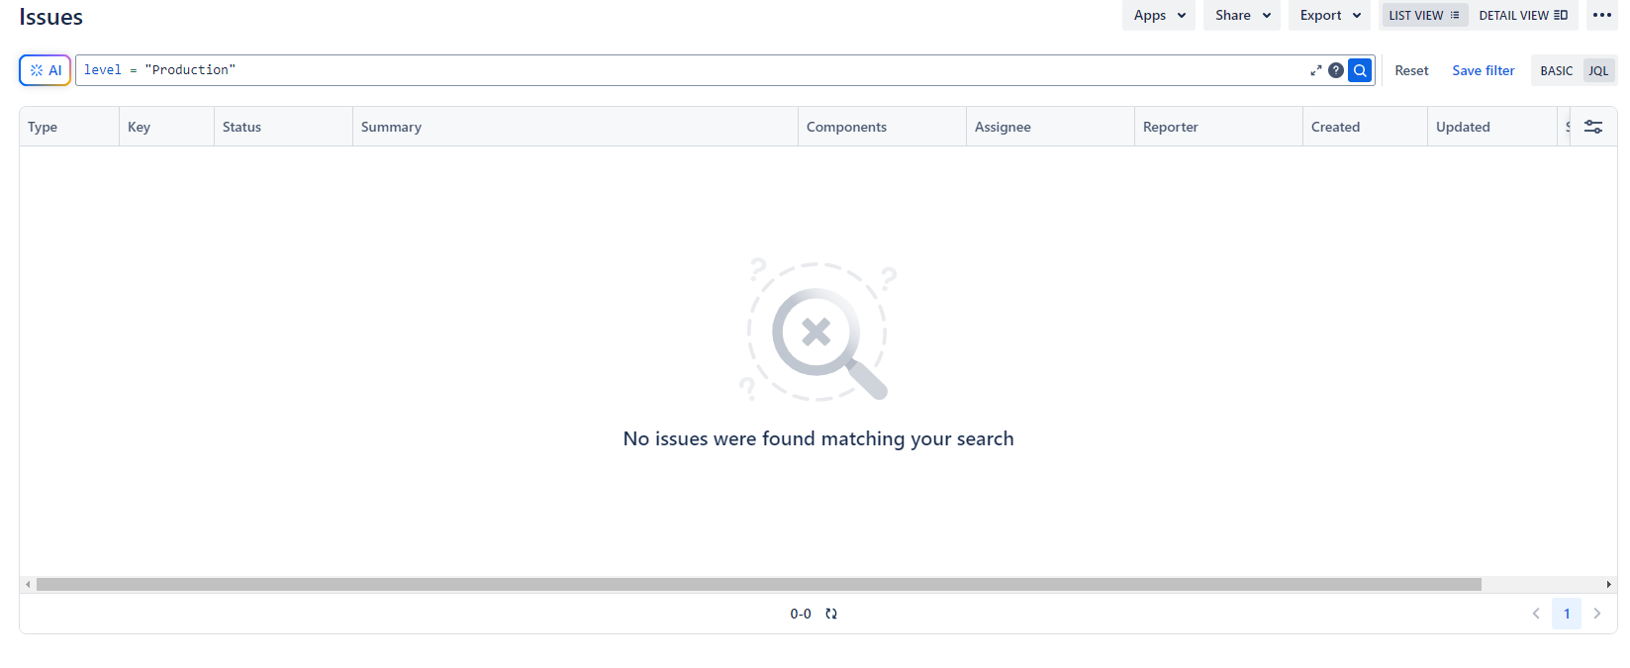The image size is (1630, 668).
Task: Open the Apps dropdown
Action: [x=1159, y=15]
